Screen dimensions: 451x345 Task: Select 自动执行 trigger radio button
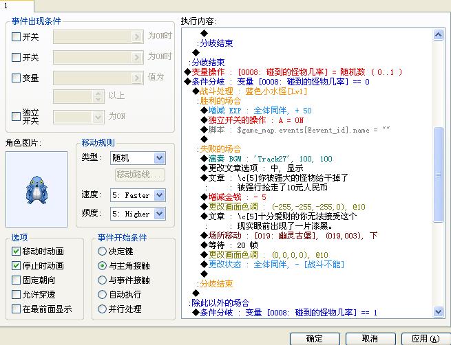point(102,294)
